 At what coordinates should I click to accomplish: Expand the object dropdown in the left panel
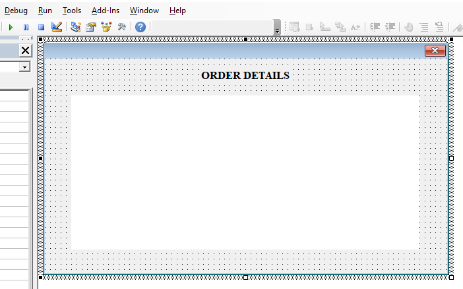pyautogui.click(x=25, y=67)
